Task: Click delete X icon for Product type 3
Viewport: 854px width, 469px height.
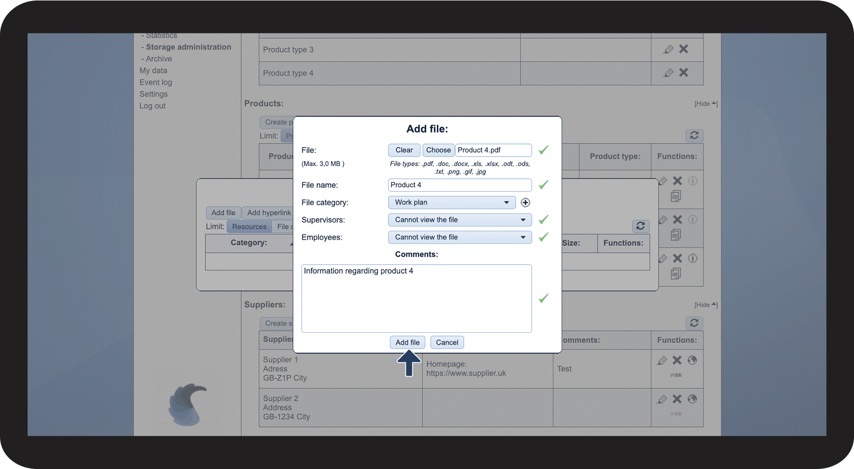Action: (x=683, y=49)
